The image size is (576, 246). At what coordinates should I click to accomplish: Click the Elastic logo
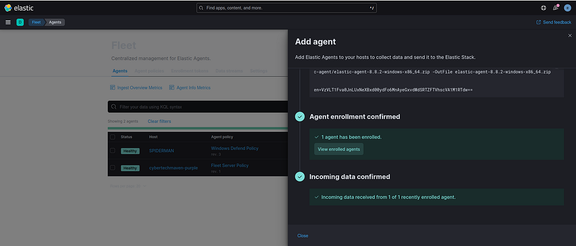(18, 7)
